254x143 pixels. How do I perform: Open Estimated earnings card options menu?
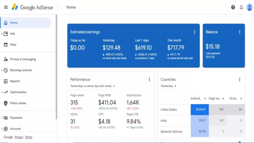195,32
